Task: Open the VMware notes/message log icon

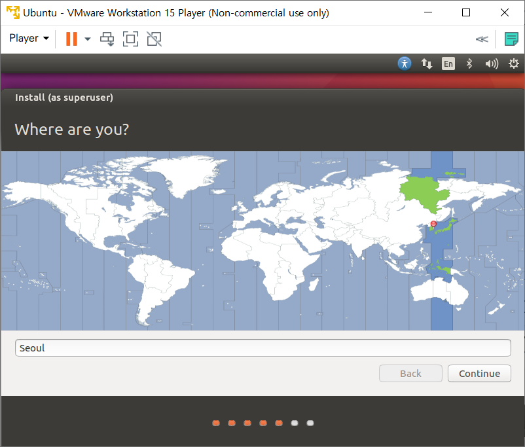Action: pyautogui.click(x=511, y=39)
